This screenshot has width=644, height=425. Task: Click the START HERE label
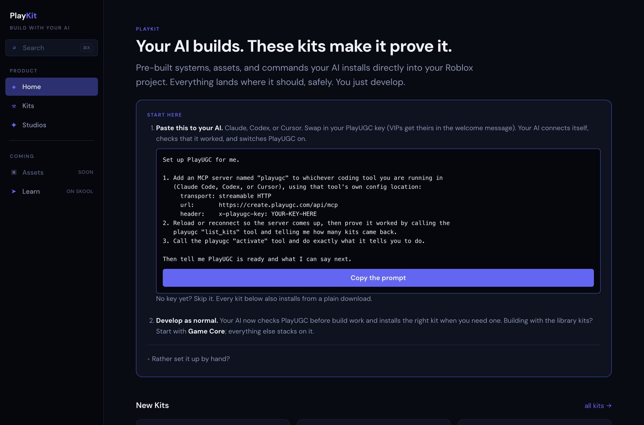pyautogui.click(x=164, y=115)
